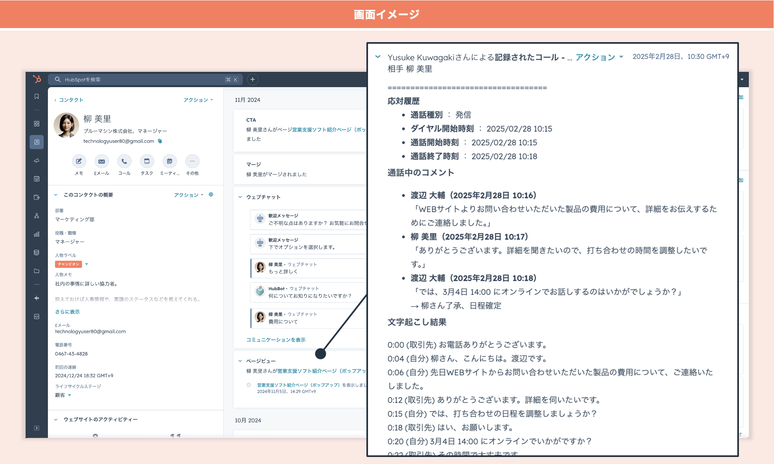Viewport: 774px width, 464px height.
Task: Open the marketing megaphone icon in the sidebar
Action: click(x=36, y=160)
